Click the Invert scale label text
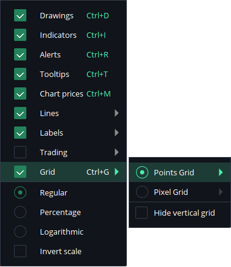 click(x=61, y=252)
